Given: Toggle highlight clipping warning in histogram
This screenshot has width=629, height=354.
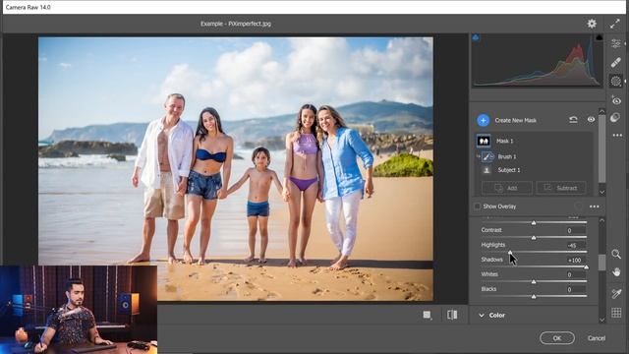Looking at the screenshot, I should pos(599,37).
